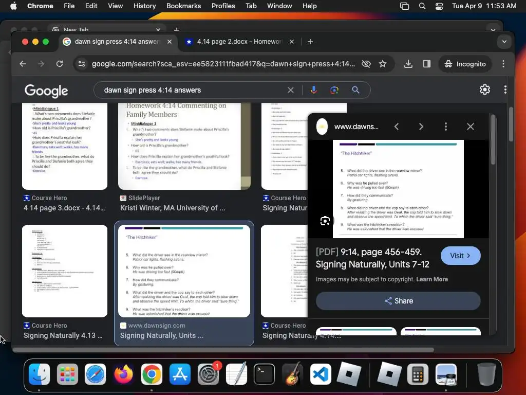Screen dimensions: 526x395
Task: Open Visual Studio Code from the Dock
Action: 321,374
